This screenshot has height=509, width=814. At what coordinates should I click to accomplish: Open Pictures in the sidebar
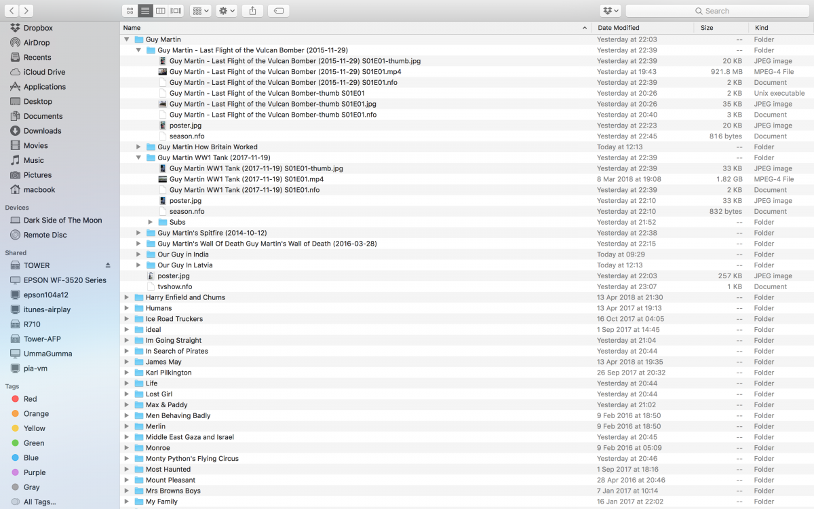(x=37, y=175)
